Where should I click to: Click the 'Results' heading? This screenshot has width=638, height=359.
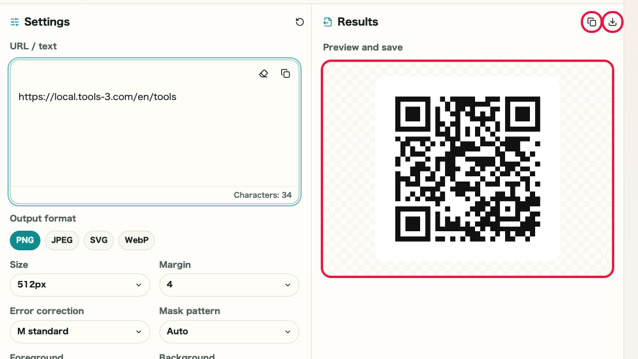358,22
